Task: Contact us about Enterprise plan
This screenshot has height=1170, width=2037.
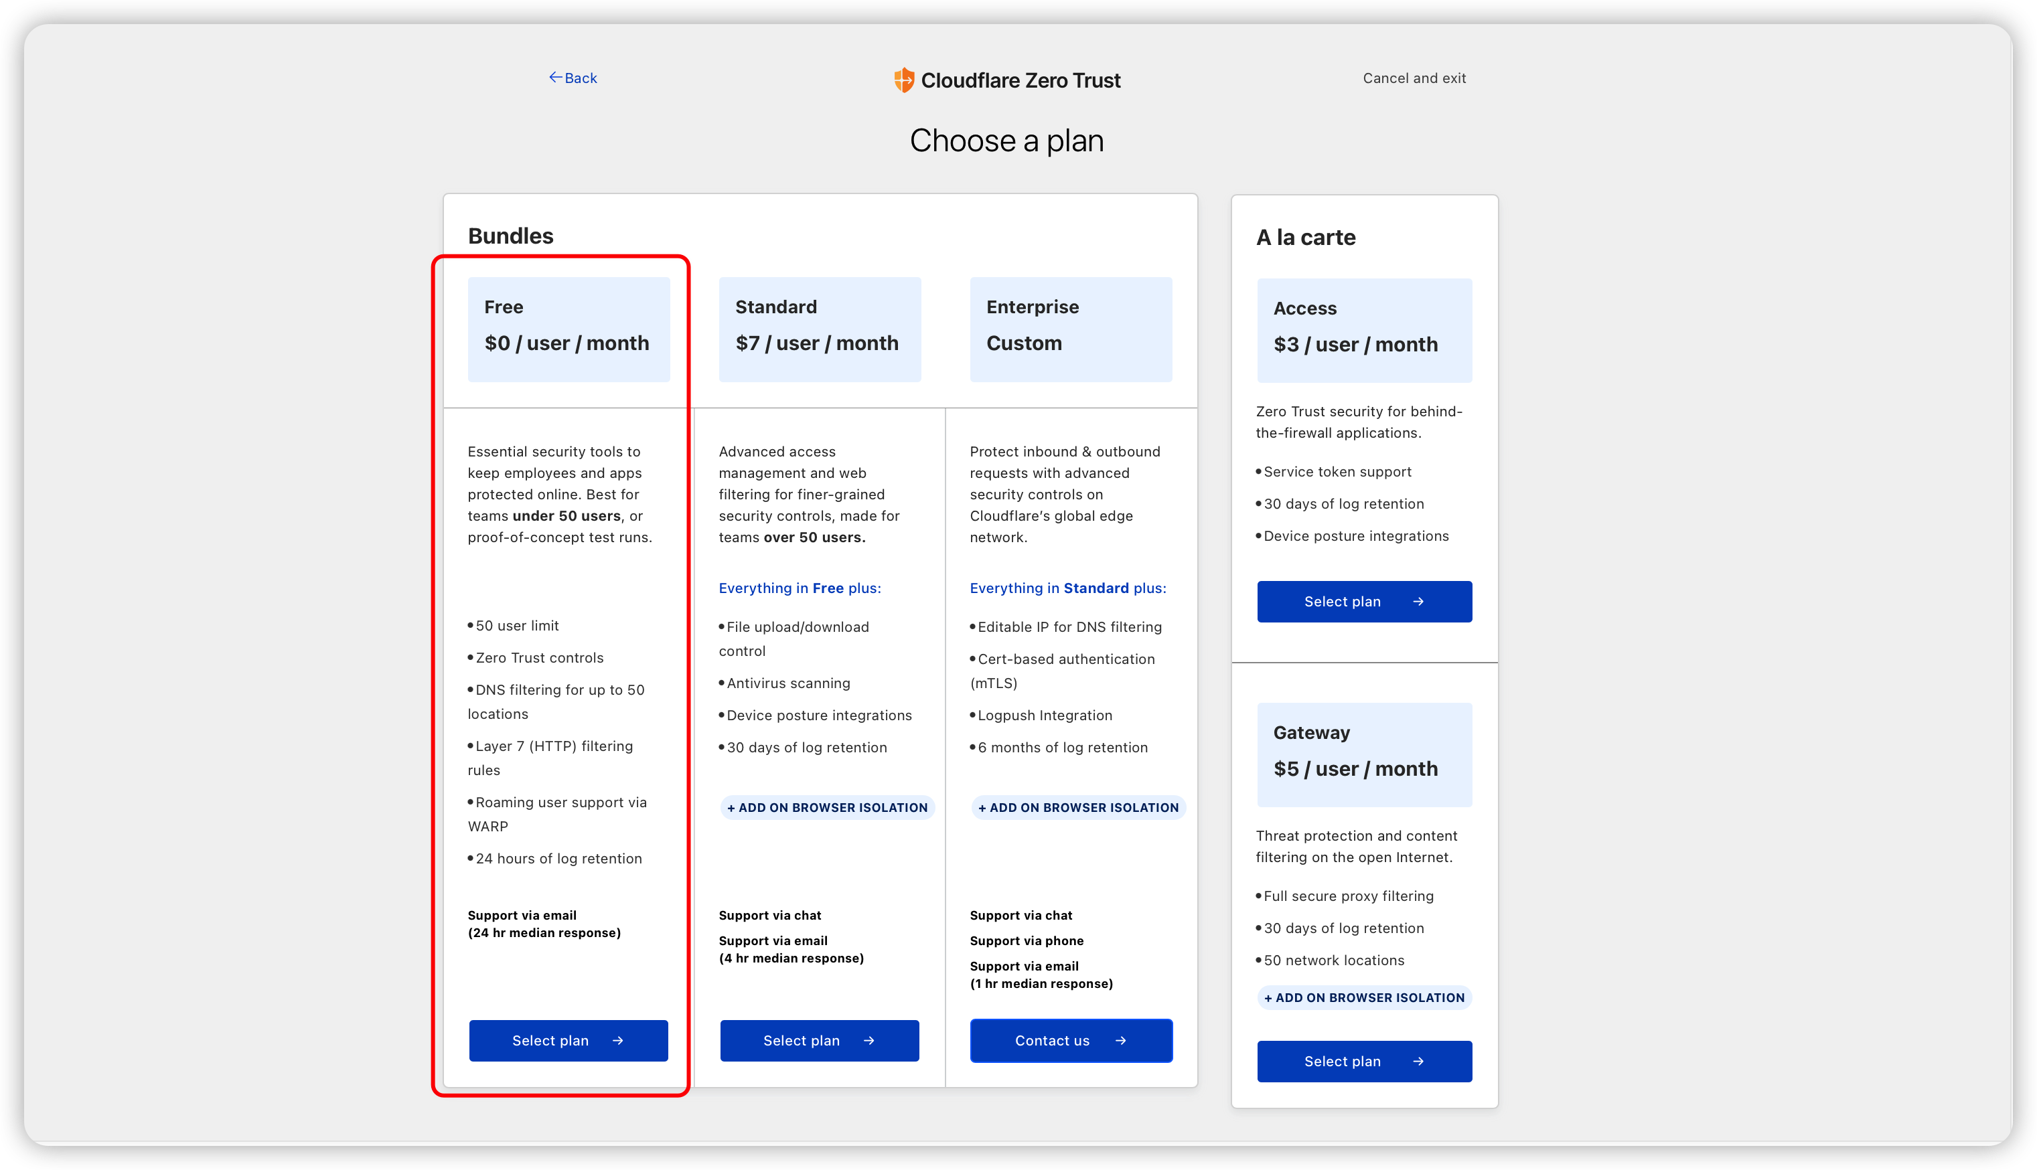Action: coord(1071,1041)
